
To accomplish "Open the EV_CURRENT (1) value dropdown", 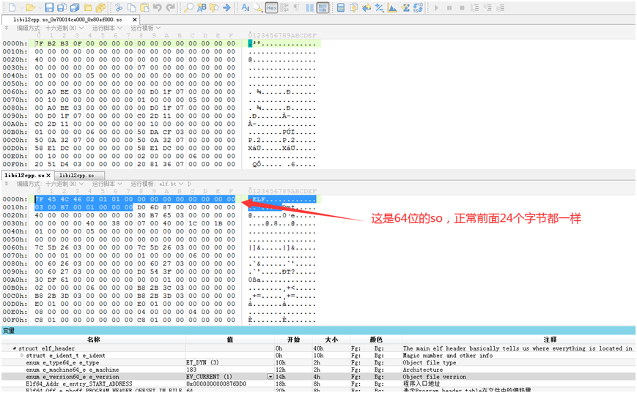I will click(270, 377).
